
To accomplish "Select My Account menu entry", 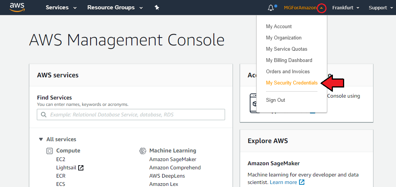I will pyautogui.click(x=279, y=27).
